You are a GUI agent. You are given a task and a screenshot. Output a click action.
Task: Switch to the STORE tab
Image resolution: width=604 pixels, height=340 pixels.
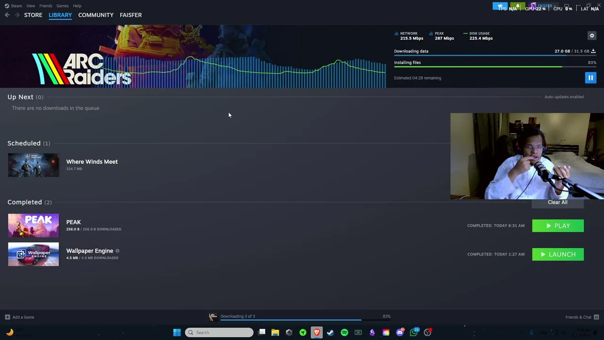[33, 15]
